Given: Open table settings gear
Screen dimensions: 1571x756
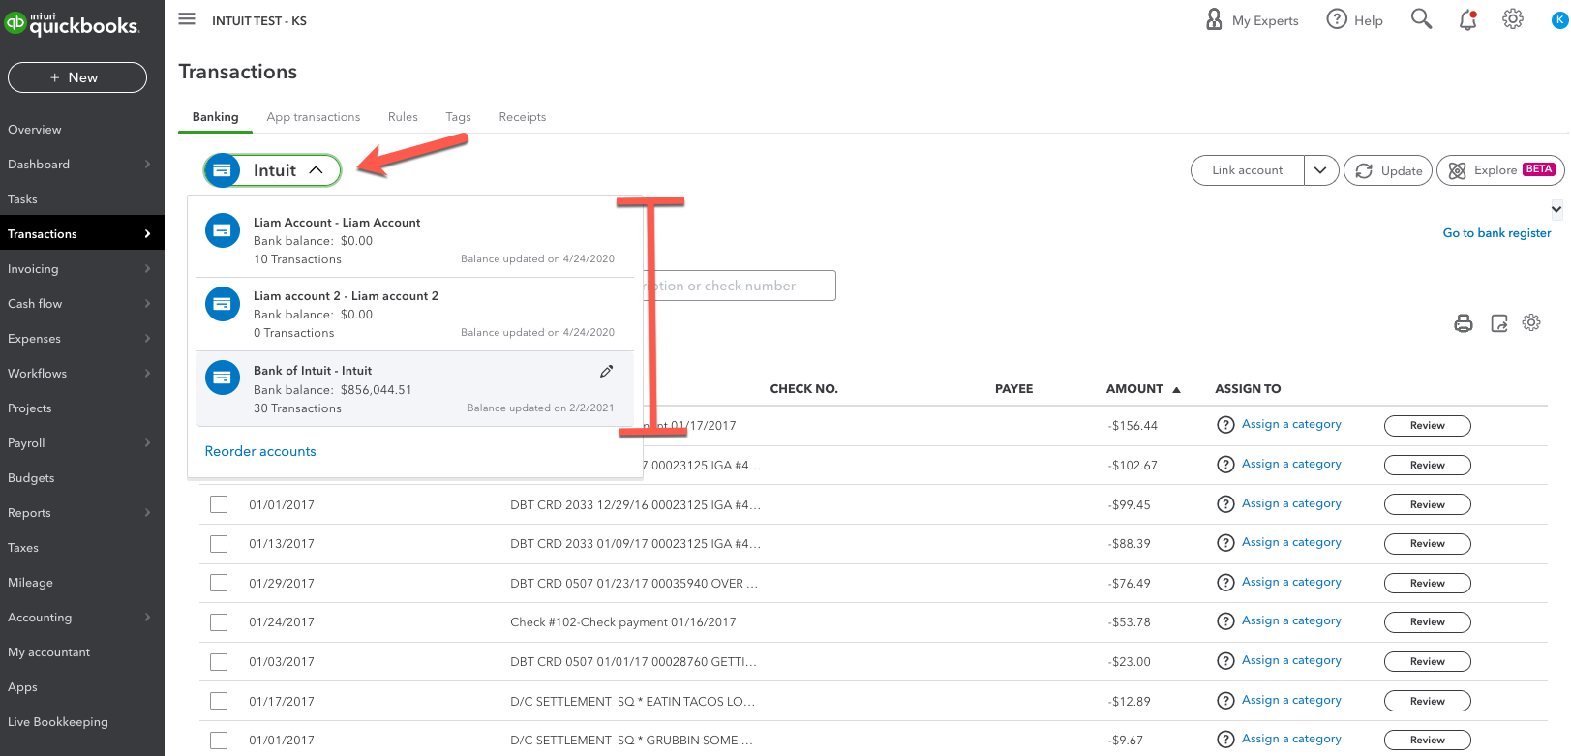Looking at the screenshot, I should pyautogui.click(x=1531, y=322).
